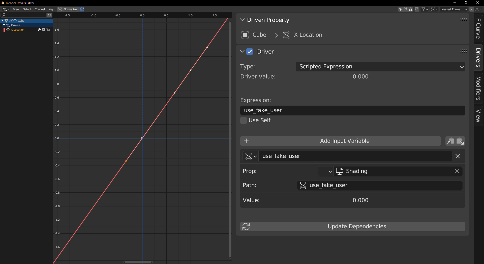Toggle filter-only-matches arrows beside search field
Screen dimensions: 484x264
(x=49, y=15)
